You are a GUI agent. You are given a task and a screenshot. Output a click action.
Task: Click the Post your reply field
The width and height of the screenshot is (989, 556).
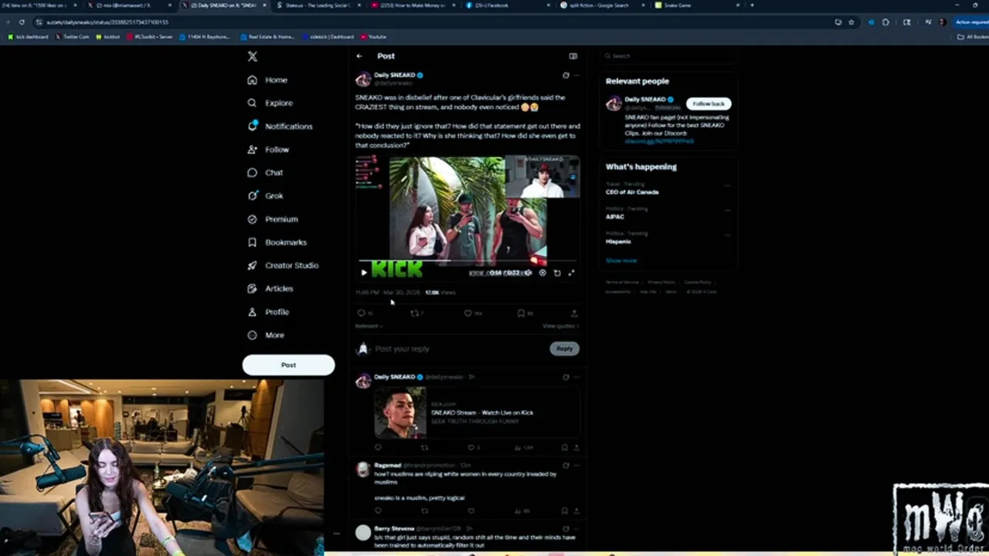[x=460, y=348]
